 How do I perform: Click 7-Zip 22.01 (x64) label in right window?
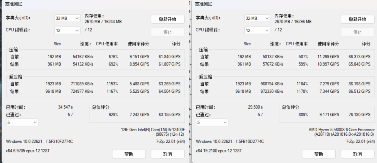pyautogui.click(x=360, y=142)
